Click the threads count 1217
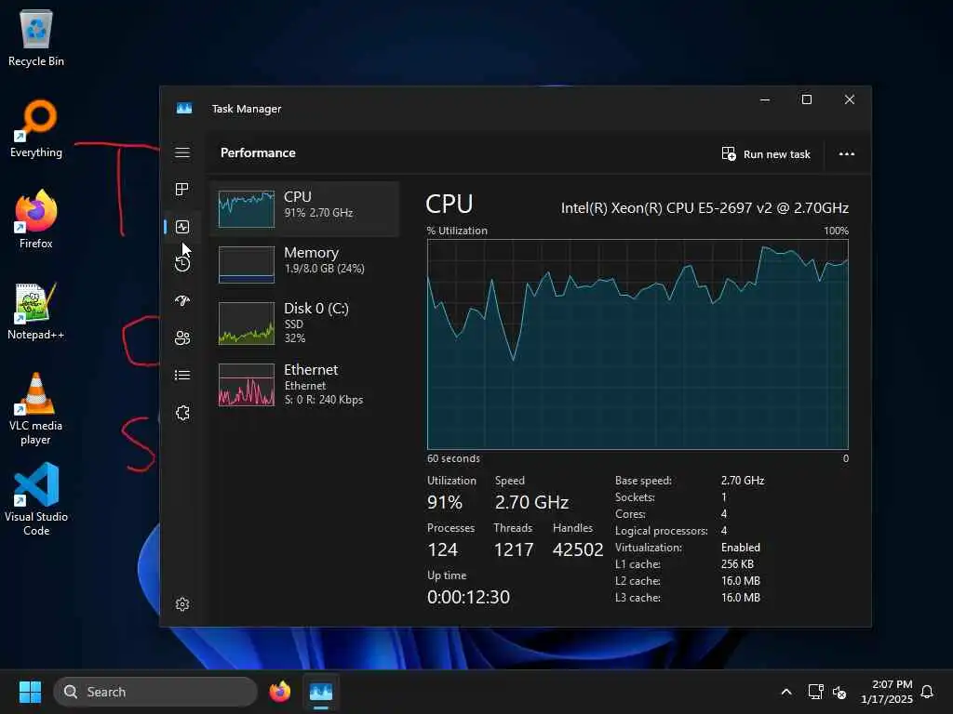This screenshot has width=953, height=714. point(514,549)
